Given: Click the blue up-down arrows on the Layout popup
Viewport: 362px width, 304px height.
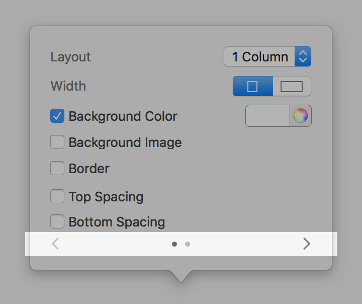Looking at the screenshot, I should pos(303,56).
